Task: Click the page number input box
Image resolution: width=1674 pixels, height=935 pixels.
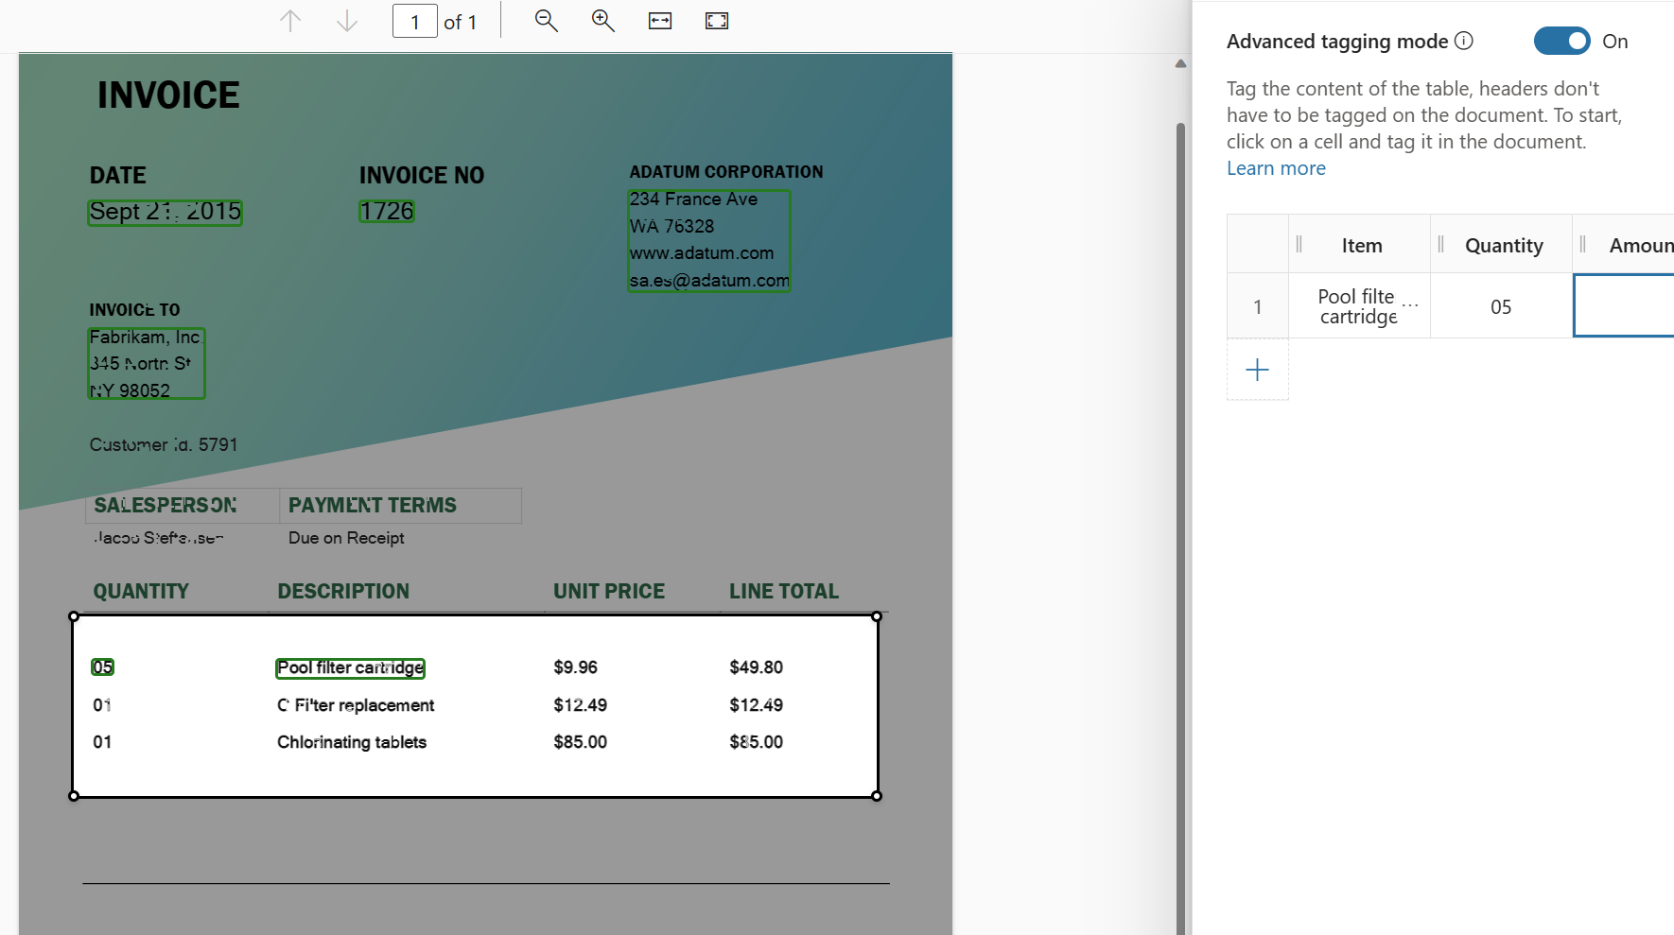Action: (x=415, y=21)
